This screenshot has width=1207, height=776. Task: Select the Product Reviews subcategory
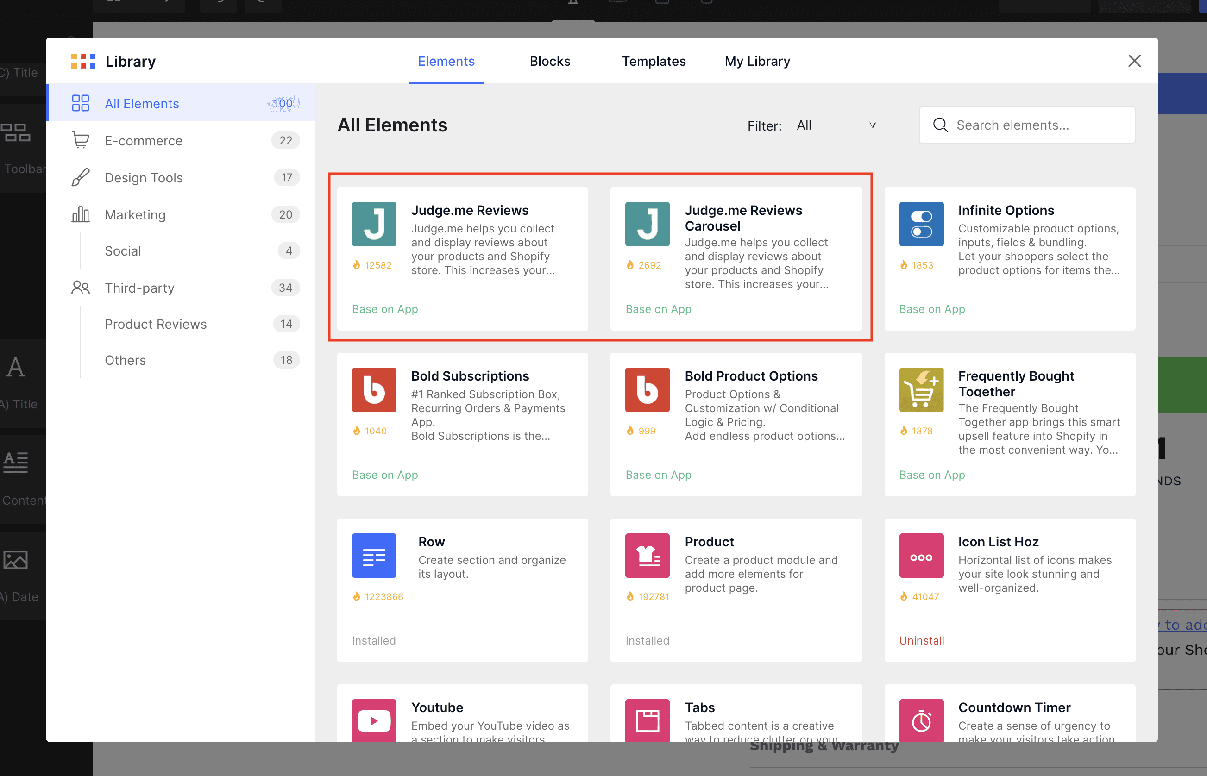[156, 324]
